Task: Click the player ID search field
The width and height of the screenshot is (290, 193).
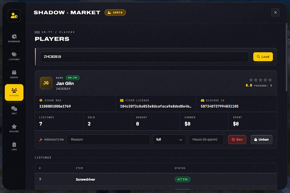Action: [x=144, y=57]
